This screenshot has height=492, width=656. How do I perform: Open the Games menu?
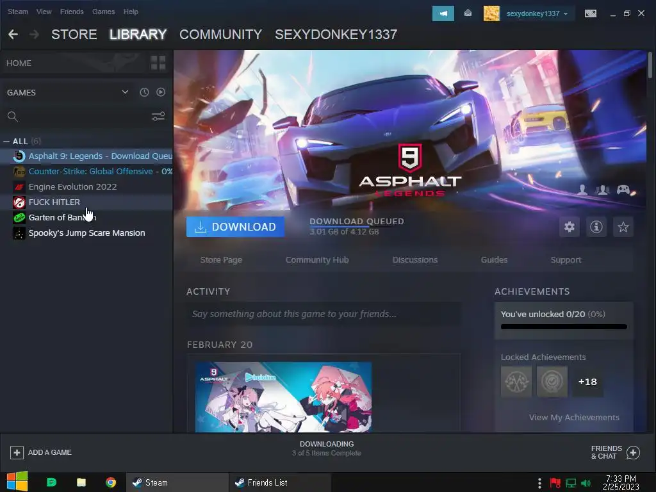pyautogui.click(x=103, y=12)
